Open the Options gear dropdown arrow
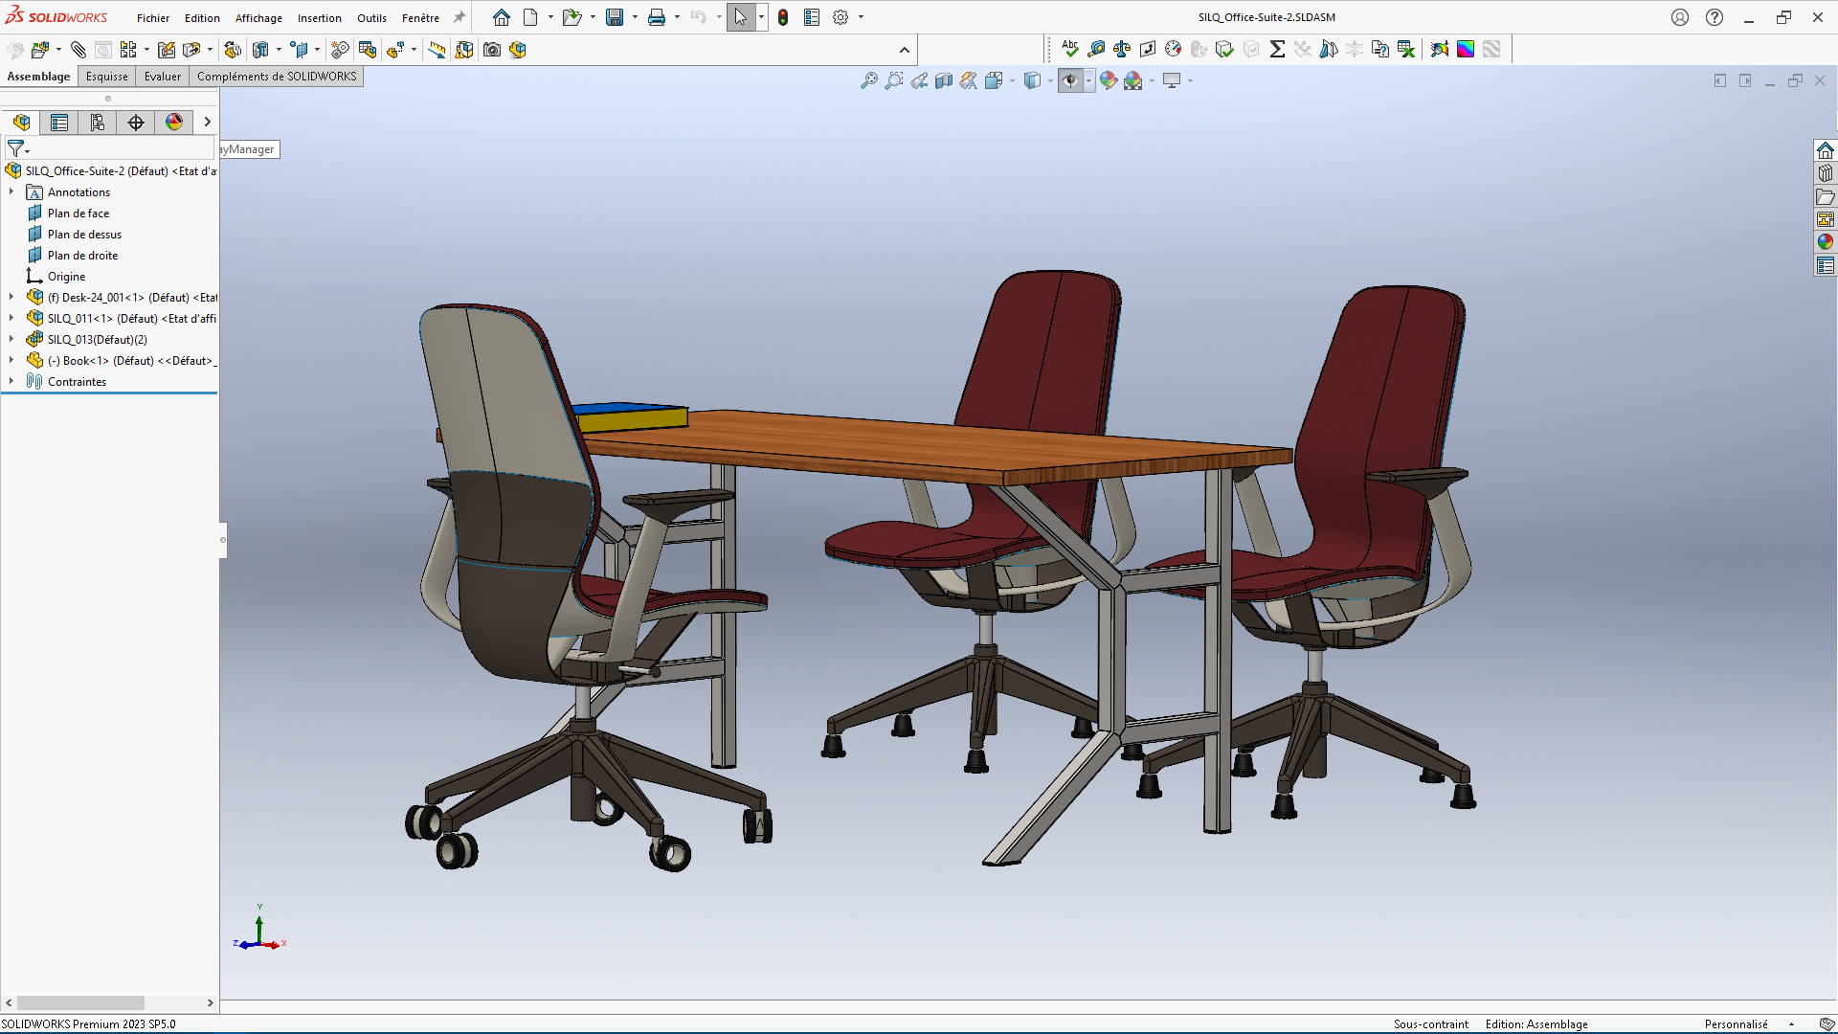Viewport: 1838px width, 1034px height. (x=861, y=17)
